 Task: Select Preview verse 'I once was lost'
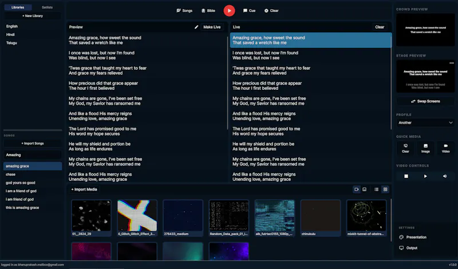[147, 55]
